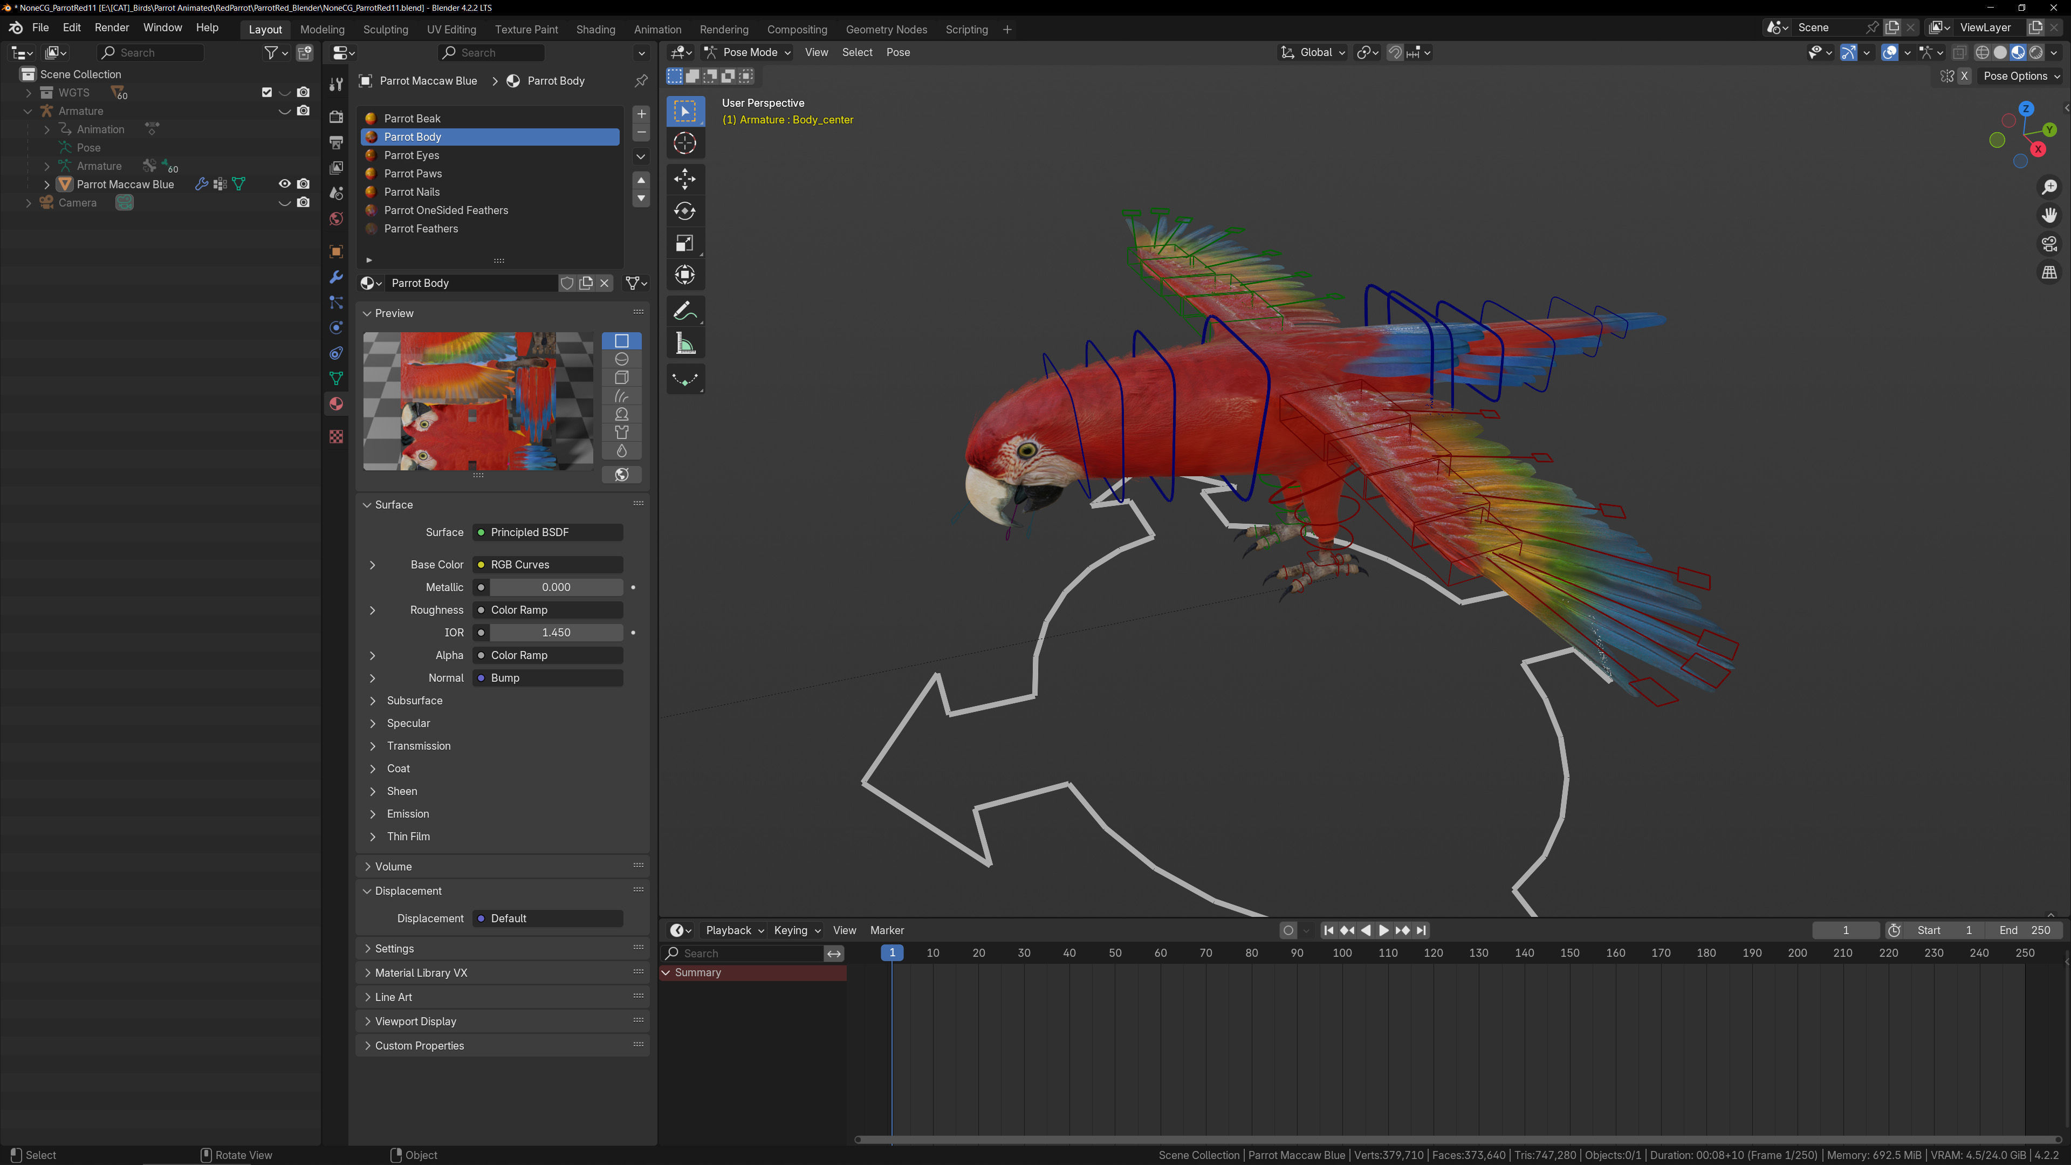Click the End frame field
The width and height of the screenshot is (2071, 1165).
2025,930
